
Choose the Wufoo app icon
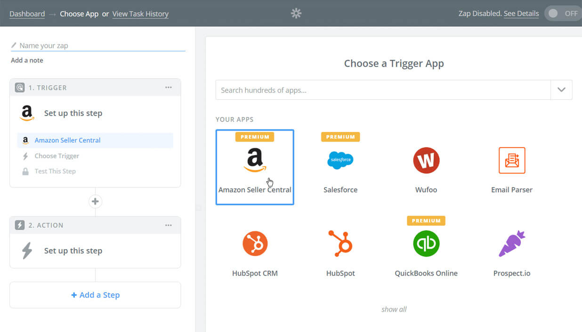click(426, 161)
